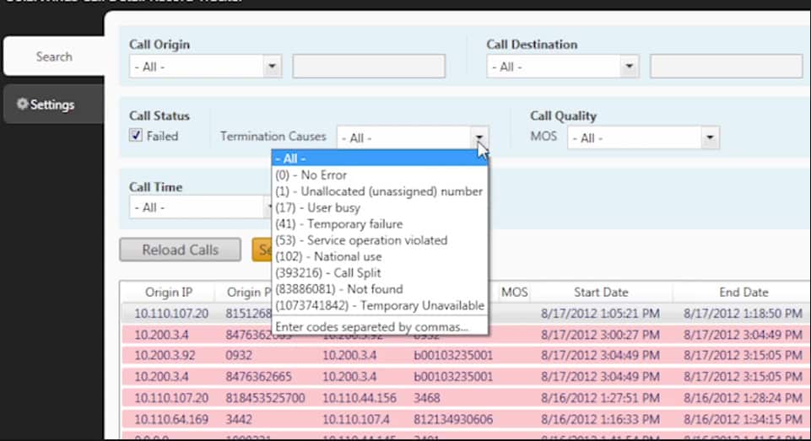
Task: Open the Search tab
Action: (54, 56)
